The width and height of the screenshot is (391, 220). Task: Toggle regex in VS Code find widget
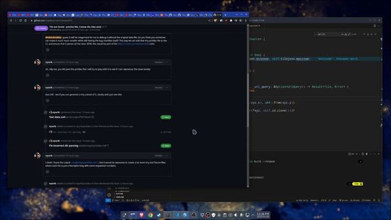(x=349, y=34)
